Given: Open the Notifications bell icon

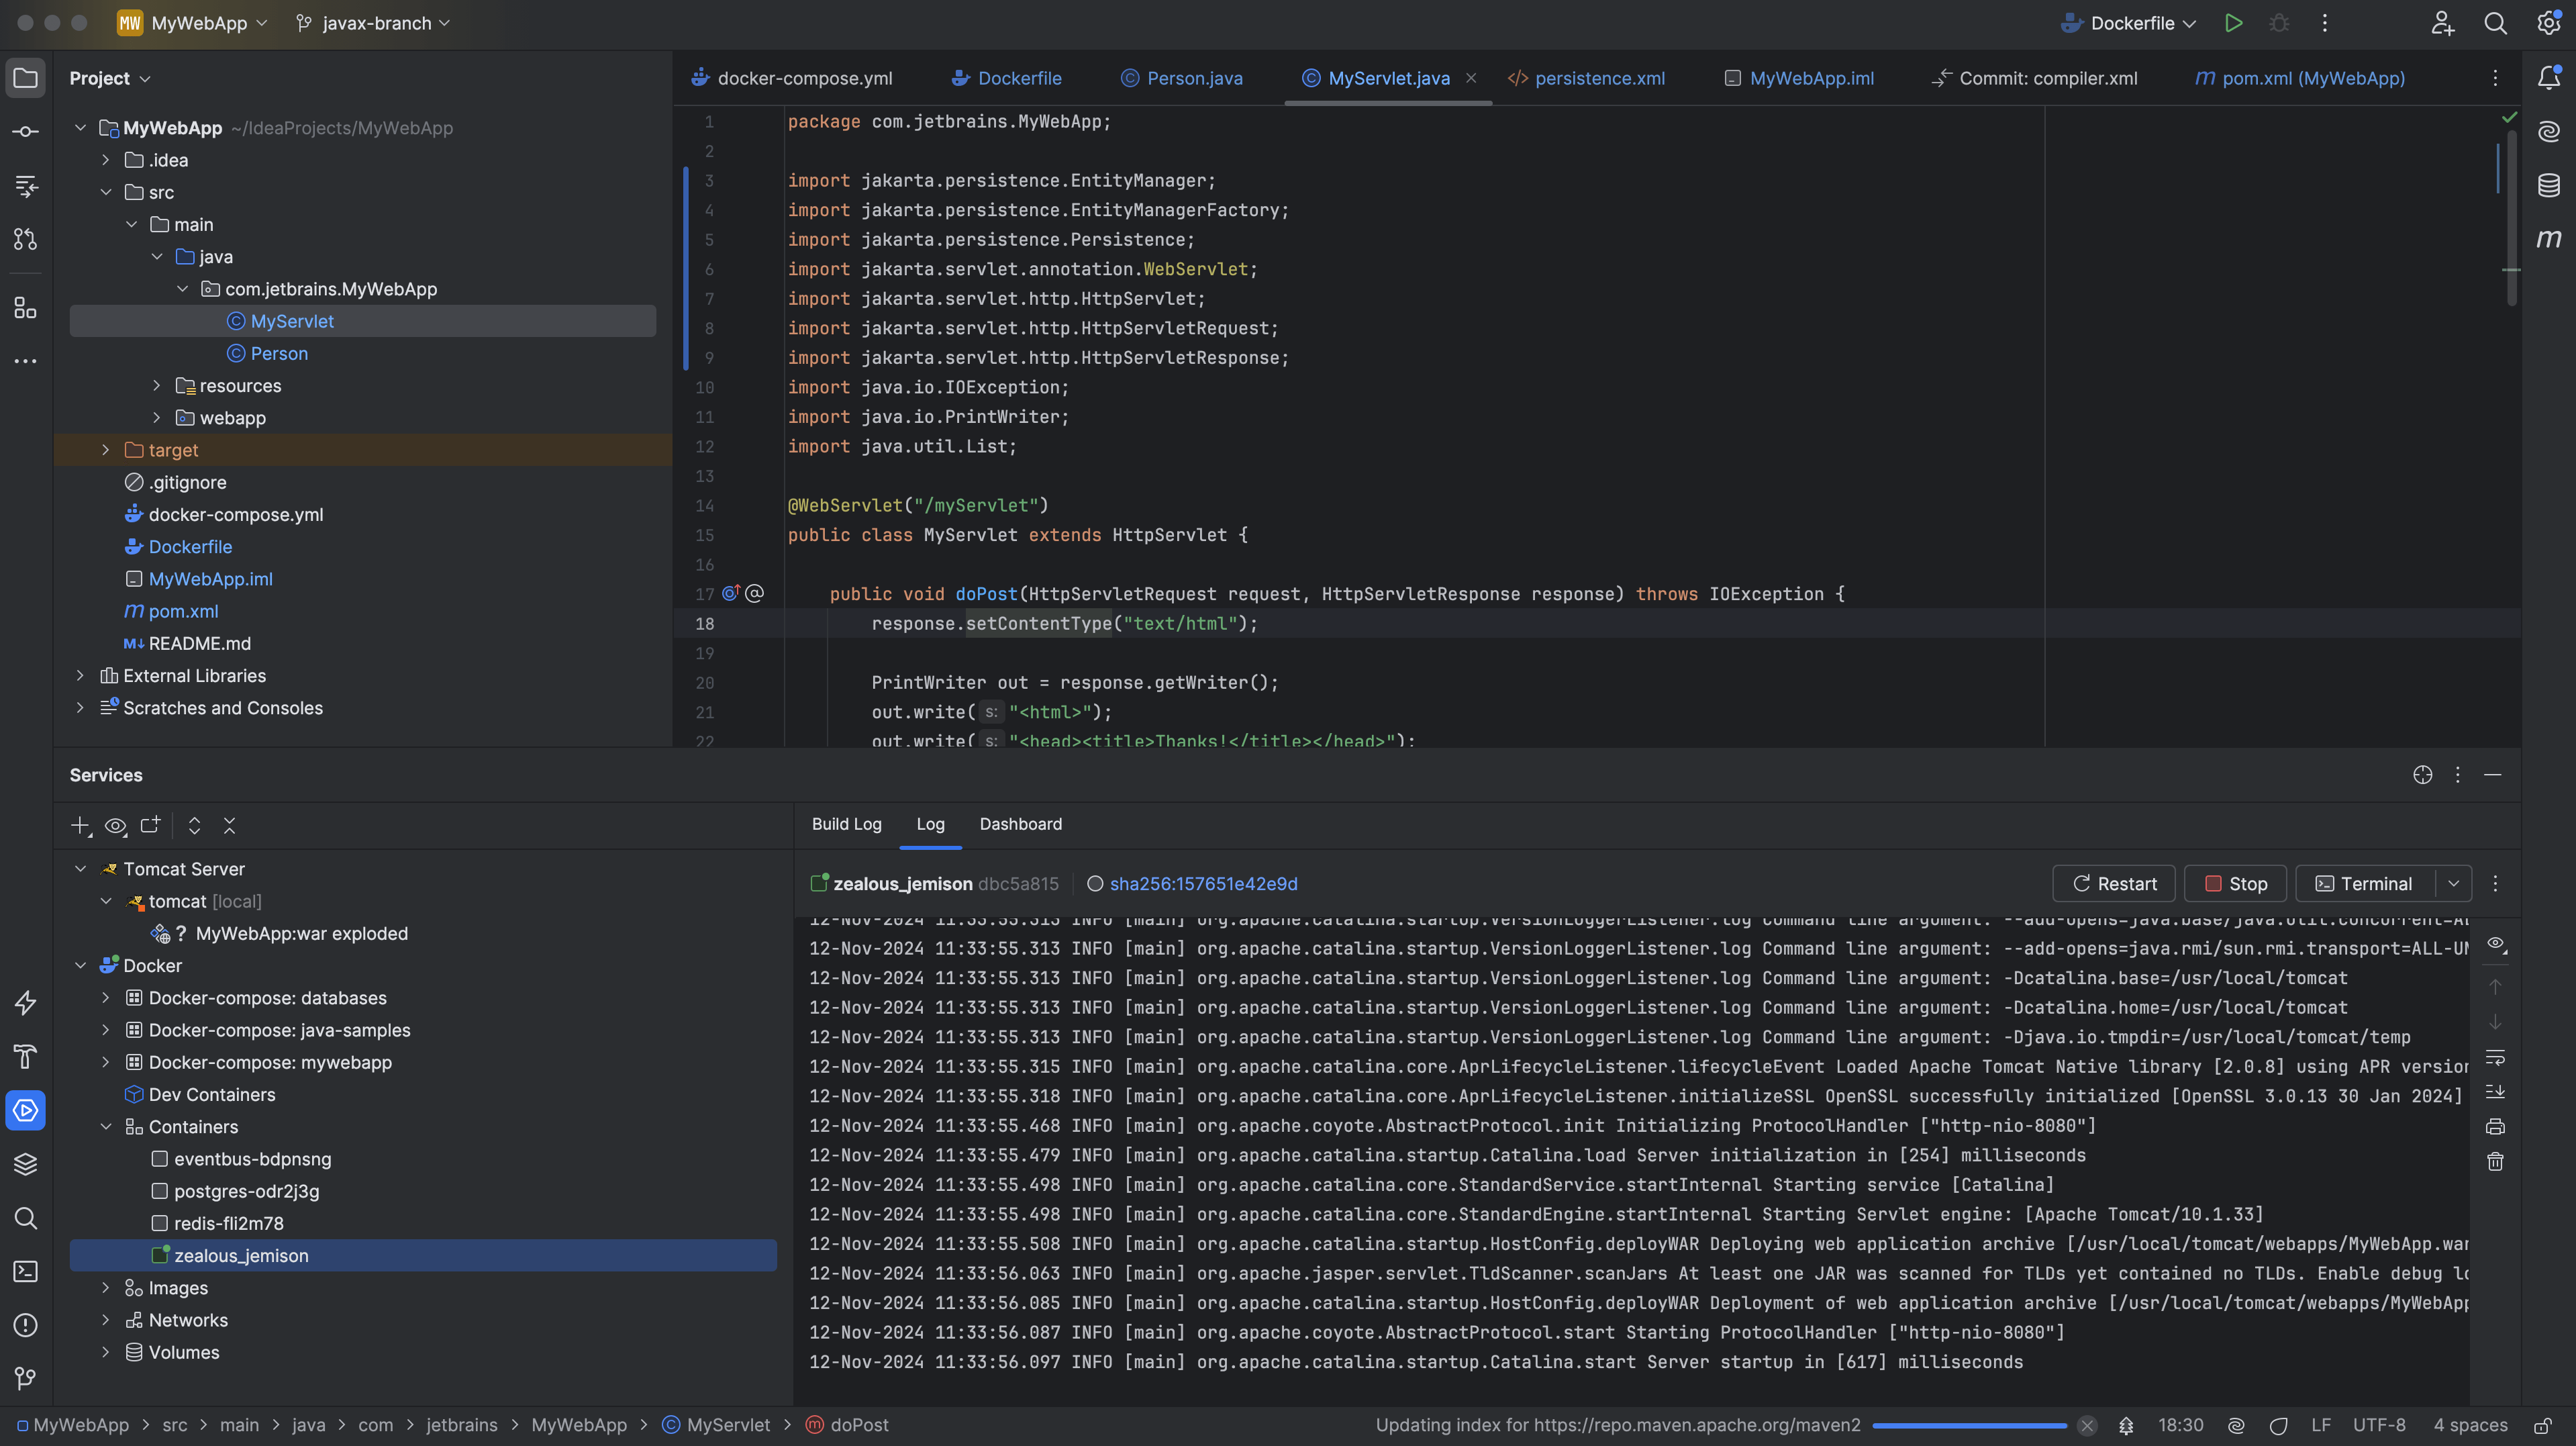Looking at the screenshot, I should pos(2549,78).
